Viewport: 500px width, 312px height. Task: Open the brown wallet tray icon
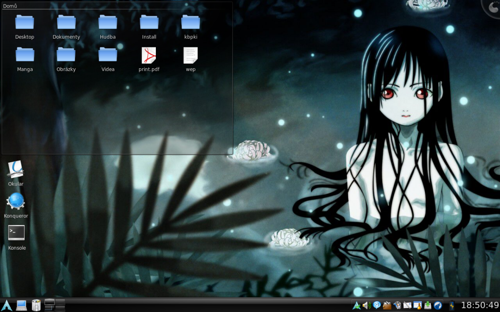coord(387,305)
